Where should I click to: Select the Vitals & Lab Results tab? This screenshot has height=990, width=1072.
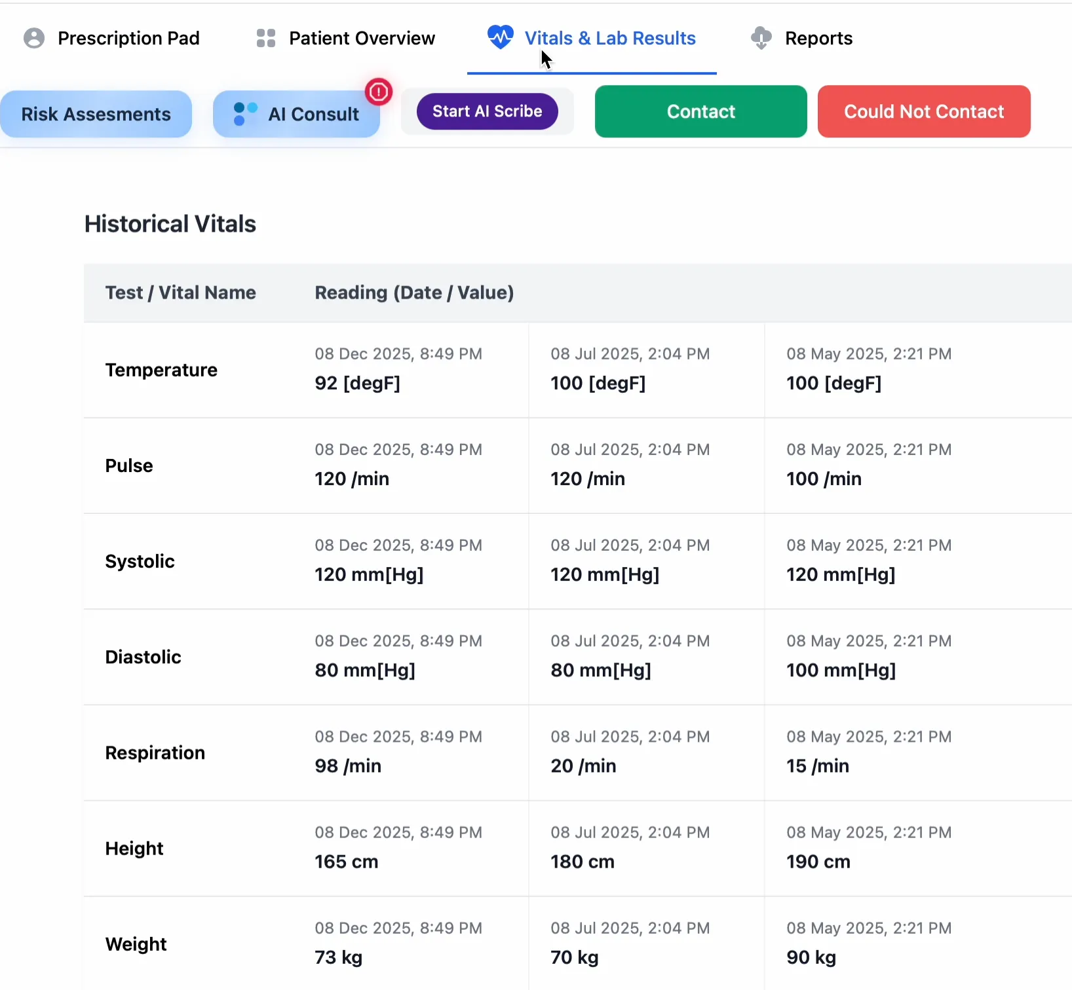click(x=609, y=37)
